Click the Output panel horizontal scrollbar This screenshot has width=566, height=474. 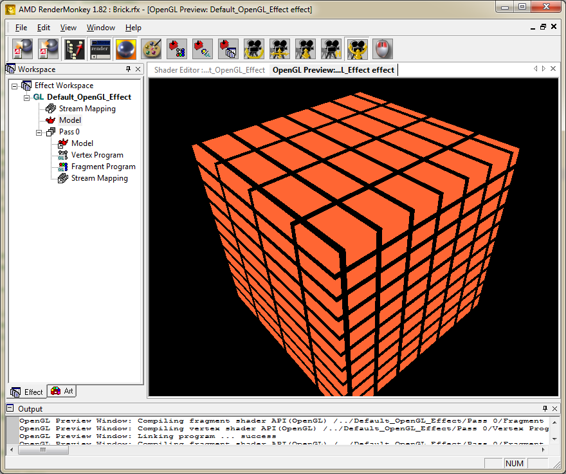point(43,450)
